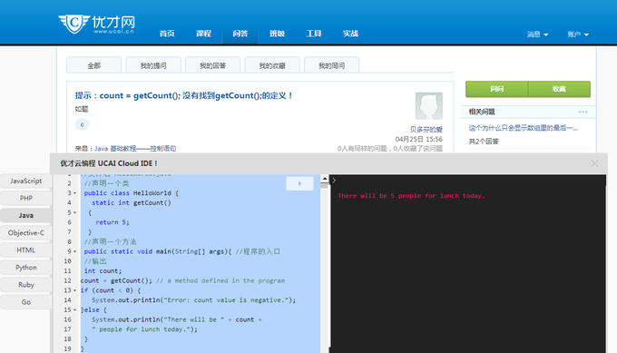Click the user avatar thumbnail
Screen dimensions: 617x353
coord(429,106)
